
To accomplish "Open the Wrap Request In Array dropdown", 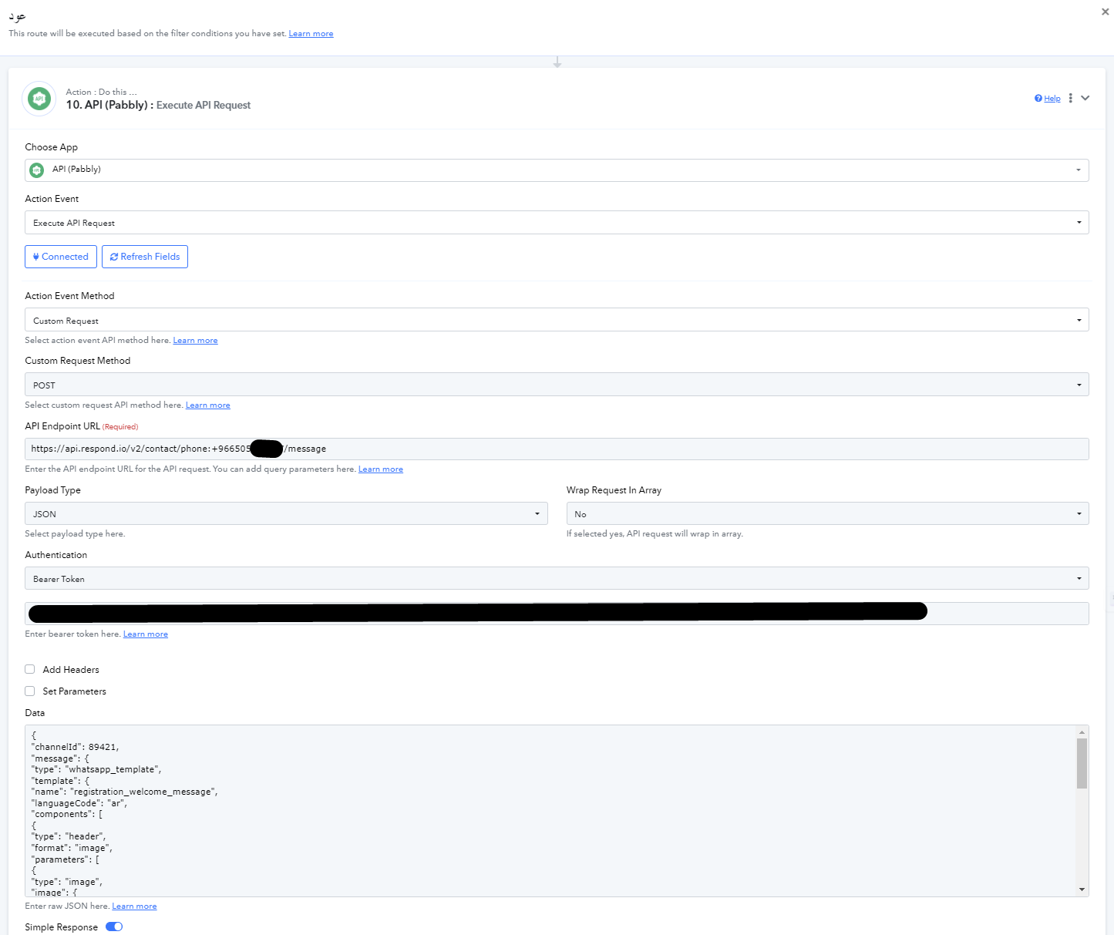I will tap(827, 513).
